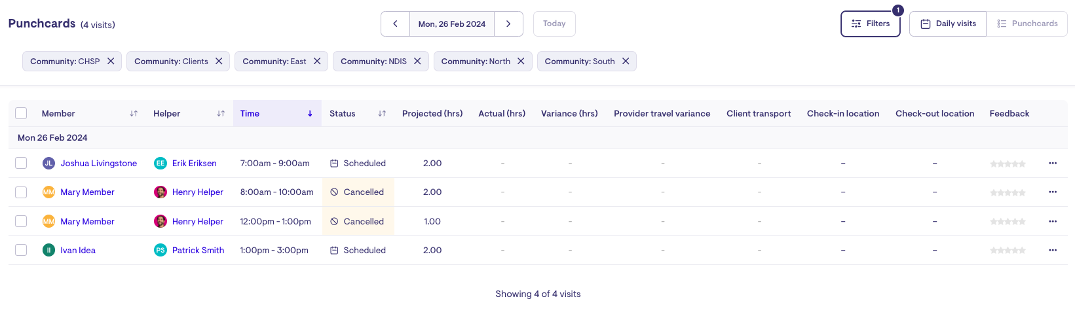The height and width of the screenshot is (318, 1075).
Task: Open the Filters panel
Action: pos(870,24)
